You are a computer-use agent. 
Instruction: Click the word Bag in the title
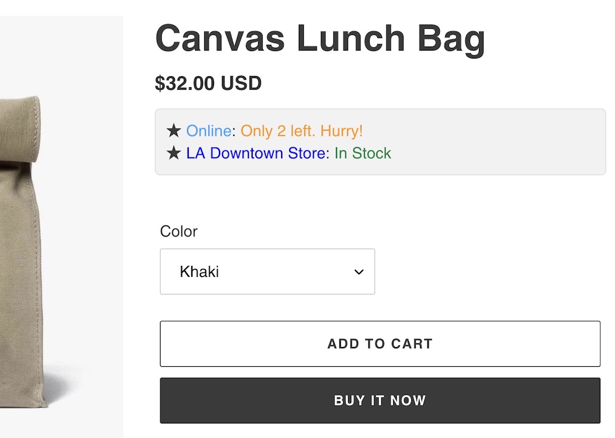[x=451, y=39]
